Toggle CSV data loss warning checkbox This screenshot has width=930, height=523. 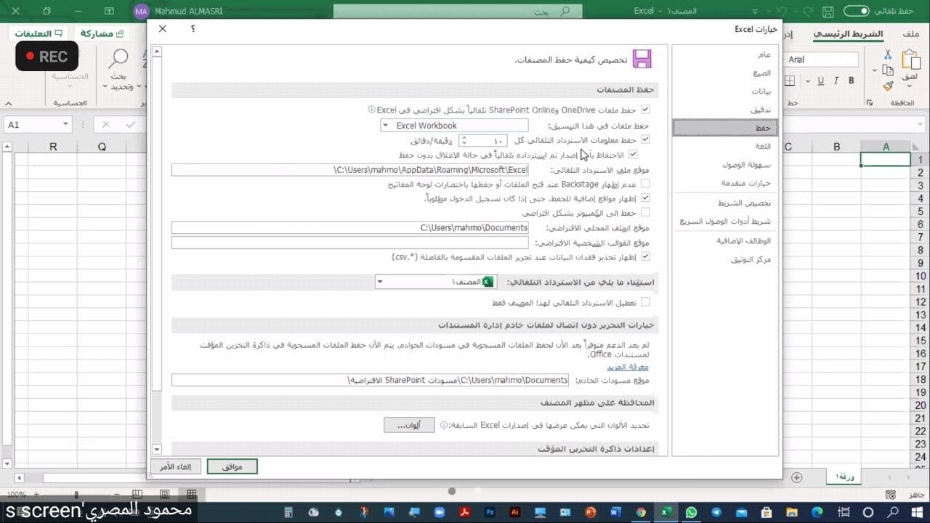pos(645,256)
